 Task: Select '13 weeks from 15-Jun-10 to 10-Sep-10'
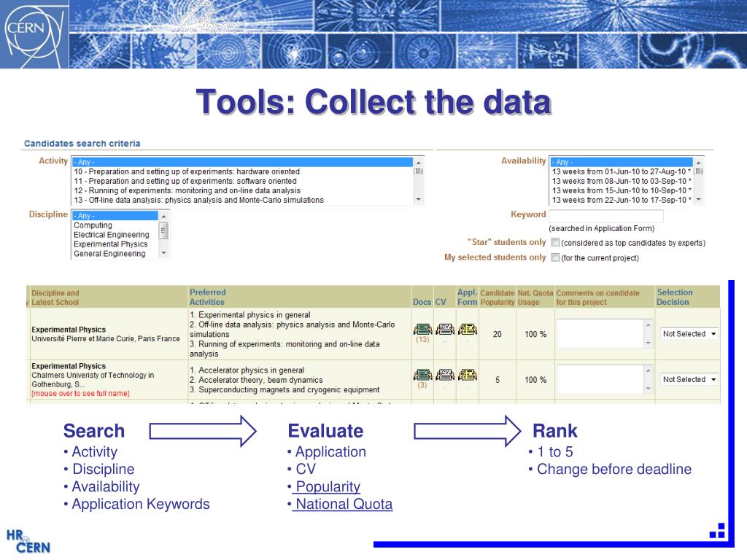click(x=622, y=190)
